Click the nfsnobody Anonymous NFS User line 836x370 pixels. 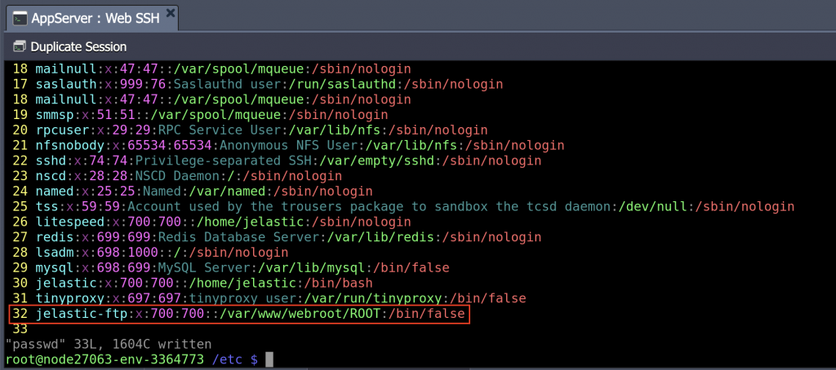click(288, 145)
